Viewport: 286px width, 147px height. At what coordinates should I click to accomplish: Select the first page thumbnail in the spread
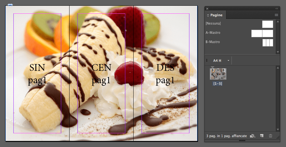(x=212, y=74)
